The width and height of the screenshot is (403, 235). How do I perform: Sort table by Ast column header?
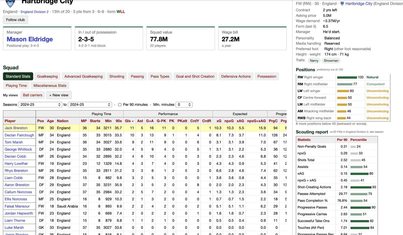click(140, 121)
